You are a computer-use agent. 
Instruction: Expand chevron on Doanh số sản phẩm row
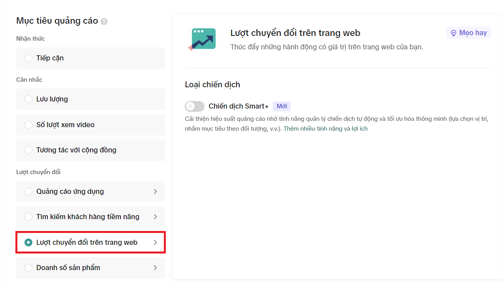point(155,268)
